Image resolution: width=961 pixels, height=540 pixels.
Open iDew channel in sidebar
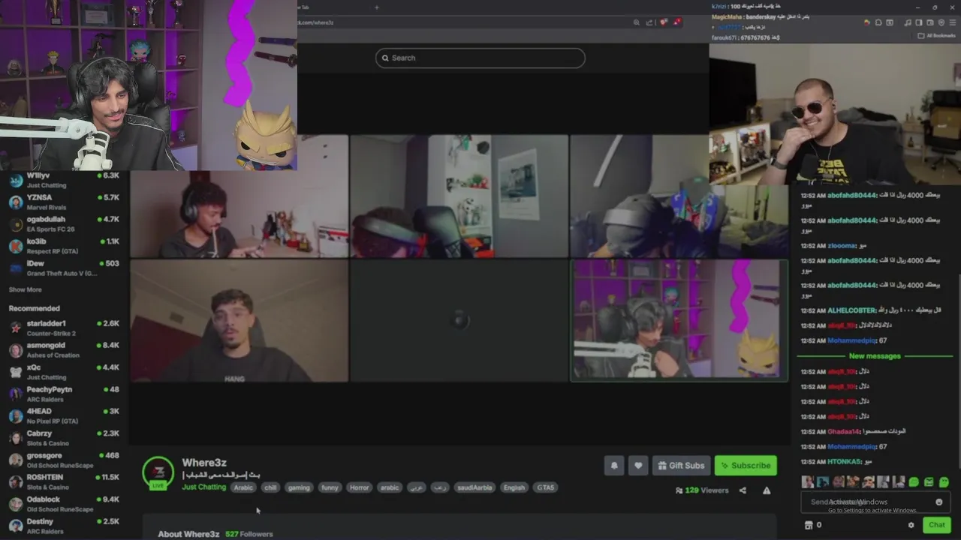[x=64, y=268]
